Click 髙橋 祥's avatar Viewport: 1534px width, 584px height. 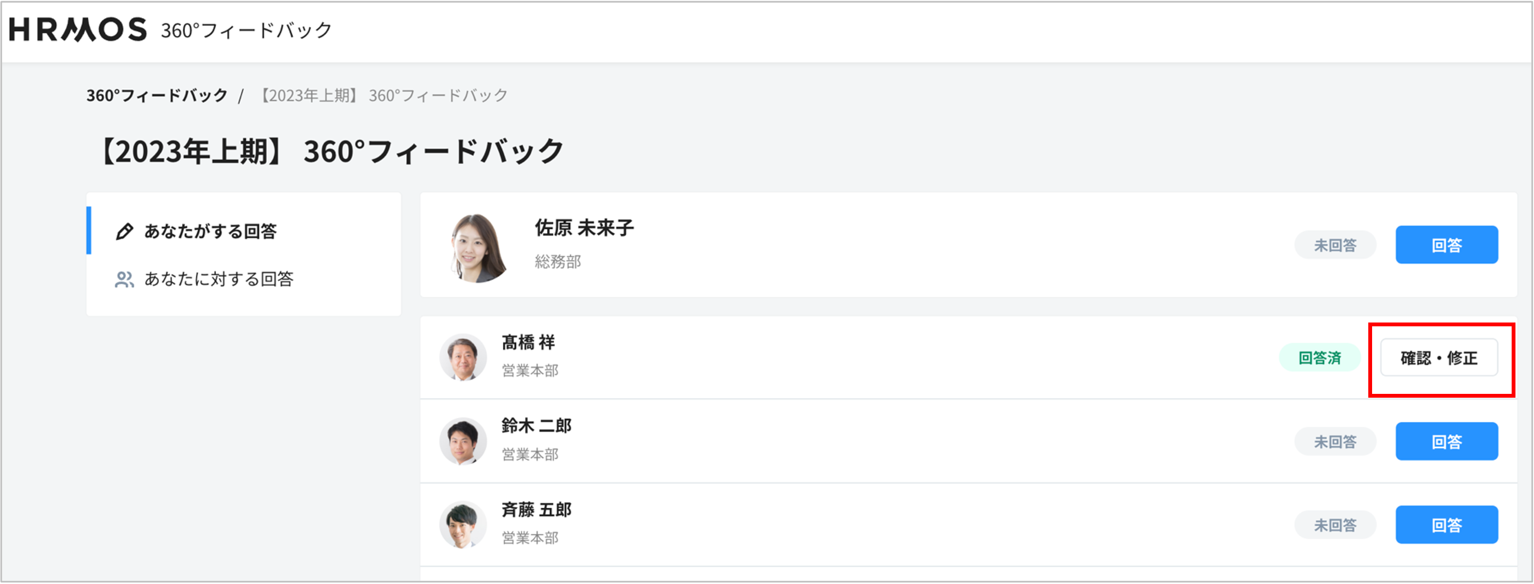463,357
